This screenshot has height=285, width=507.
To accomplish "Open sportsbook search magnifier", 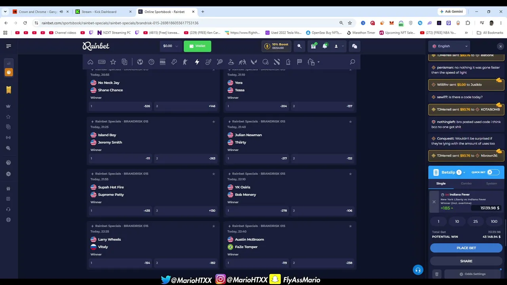I will [x=352, y=62].
